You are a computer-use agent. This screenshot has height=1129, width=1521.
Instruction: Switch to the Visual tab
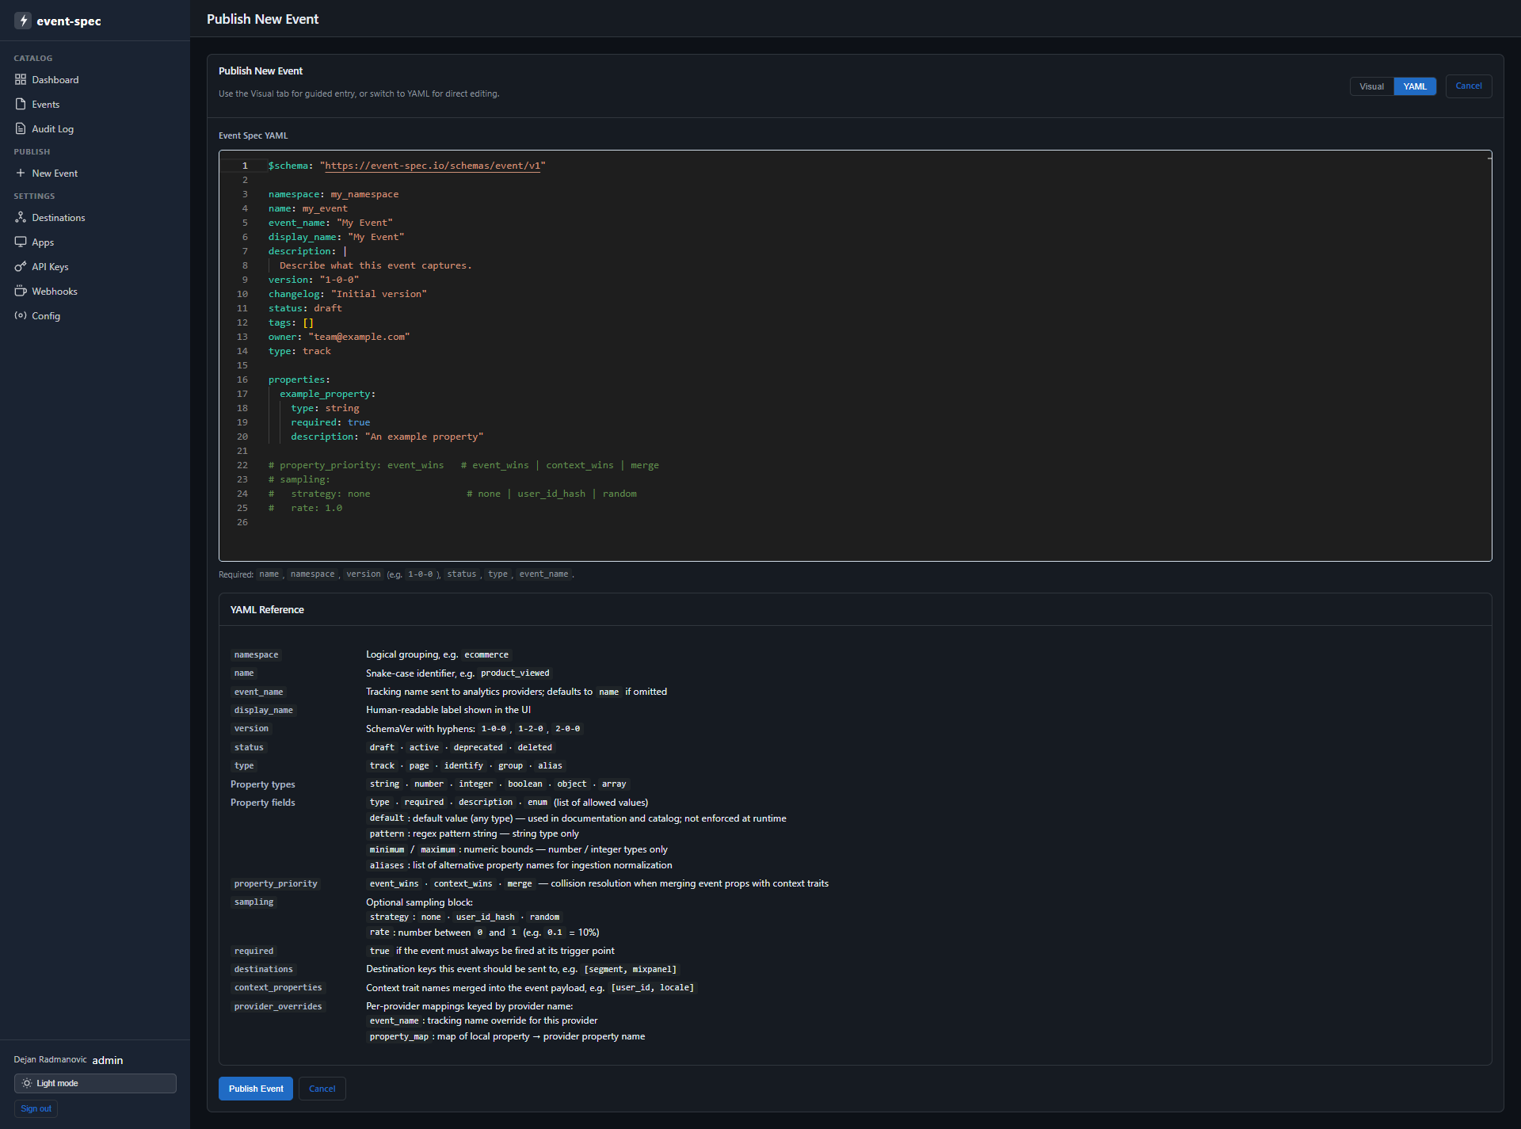click(1371, 86)
